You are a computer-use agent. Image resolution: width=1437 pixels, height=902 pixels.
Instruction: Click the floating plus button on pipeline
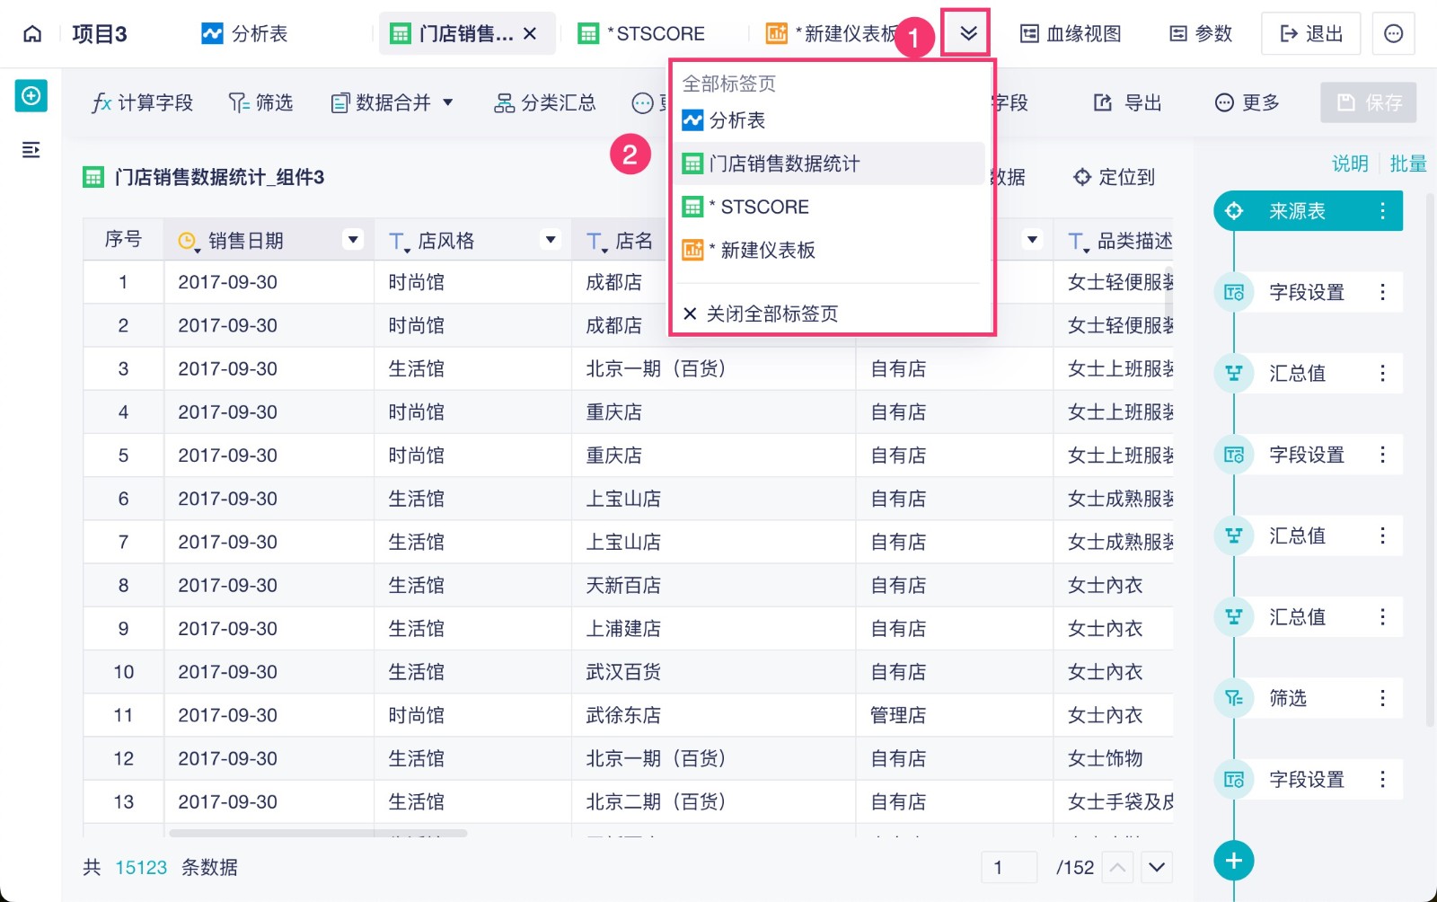point(1233,860)
